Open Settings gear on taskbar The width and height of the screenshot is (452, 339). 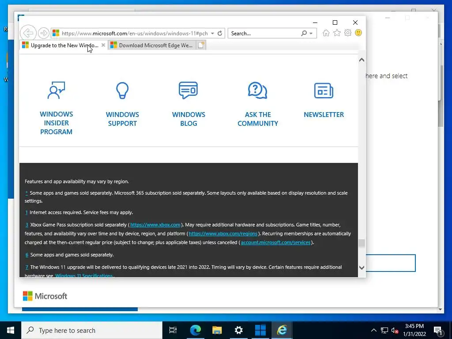[x=238, y=330]
